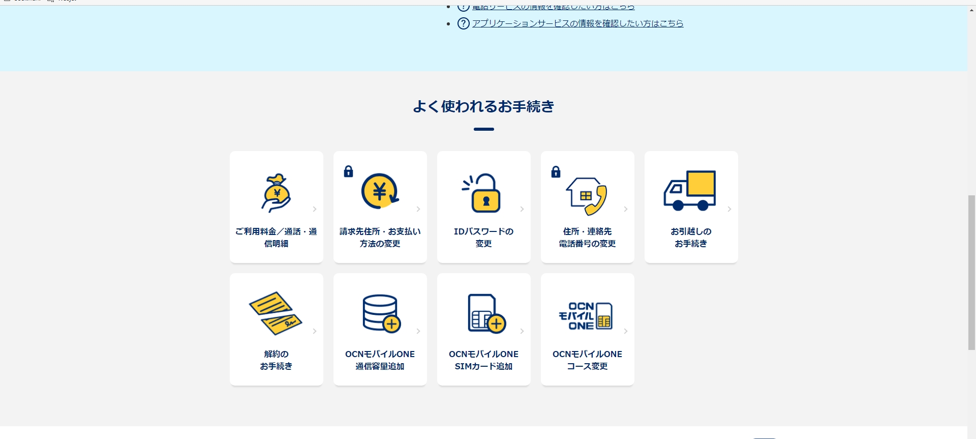Click the page vertical scrollbar thumb
Viewport: 976px width, 439px height.
click(971, 272)
